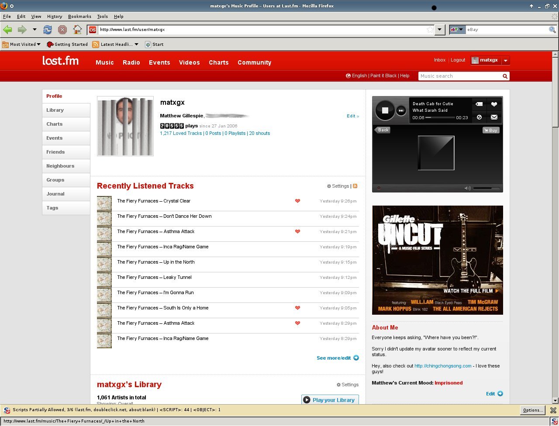
Task: Reload the current page
Action: [x=48, y=30]
